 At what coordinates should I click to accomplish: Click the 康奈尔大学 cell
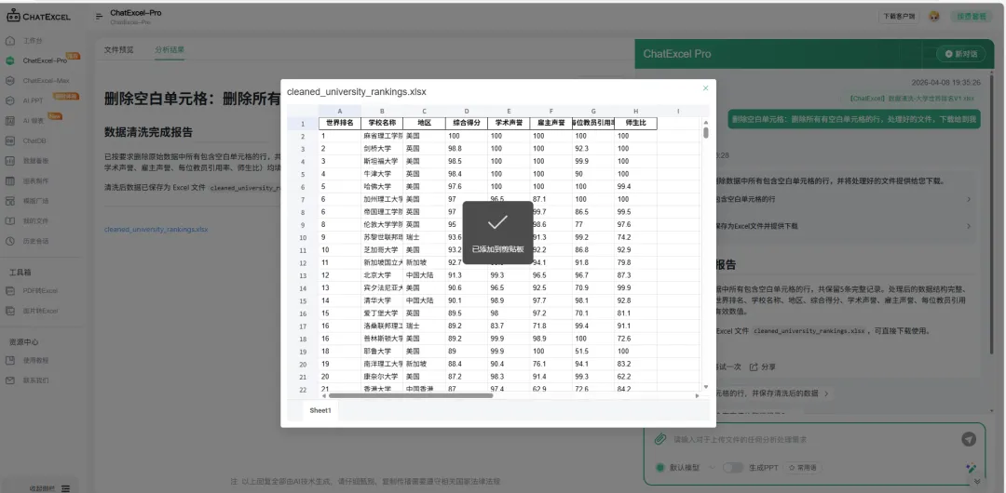coord(382,377)
